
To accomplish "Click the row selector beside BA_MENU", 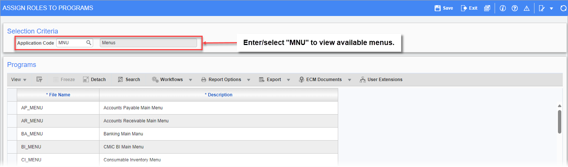I will click(12, 134).
